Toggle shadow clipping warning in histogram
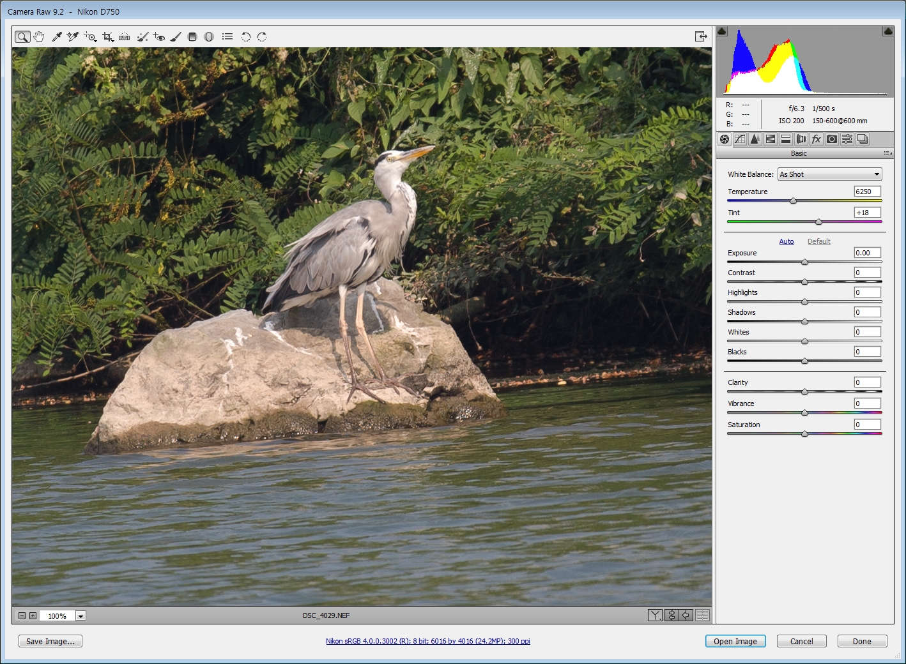 (722, 31)
